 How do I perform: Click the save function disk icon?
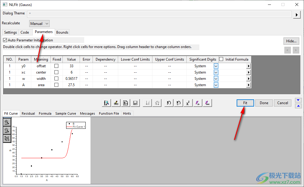pos(135,103)
